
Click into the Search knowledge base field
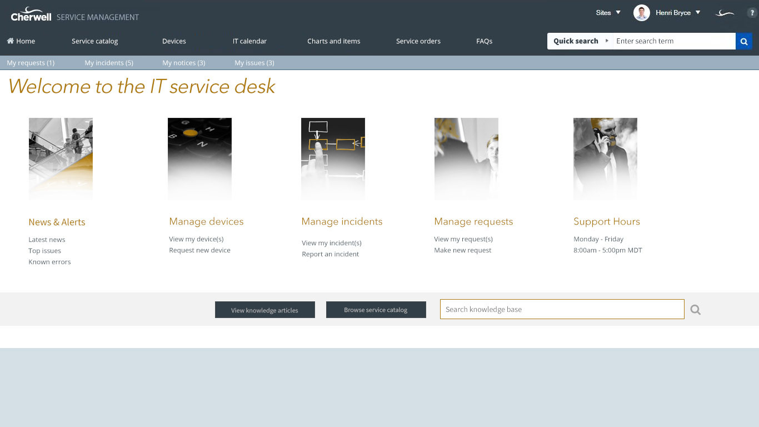point(561,309)
